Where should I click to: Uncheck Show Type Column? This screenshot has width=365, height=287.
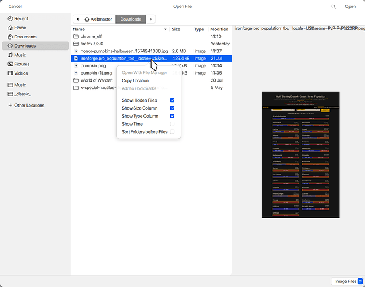pos(172,116)
